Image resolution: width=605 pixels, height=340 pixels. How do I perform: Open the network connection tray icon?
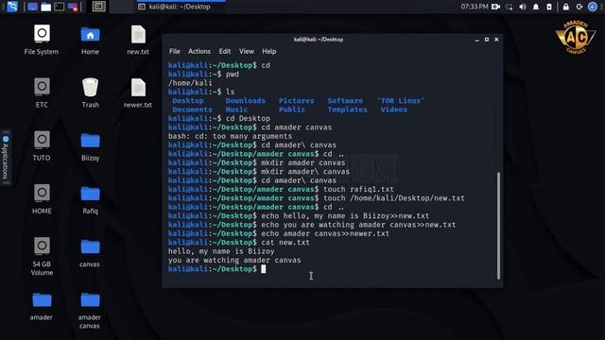click(510, 7)
